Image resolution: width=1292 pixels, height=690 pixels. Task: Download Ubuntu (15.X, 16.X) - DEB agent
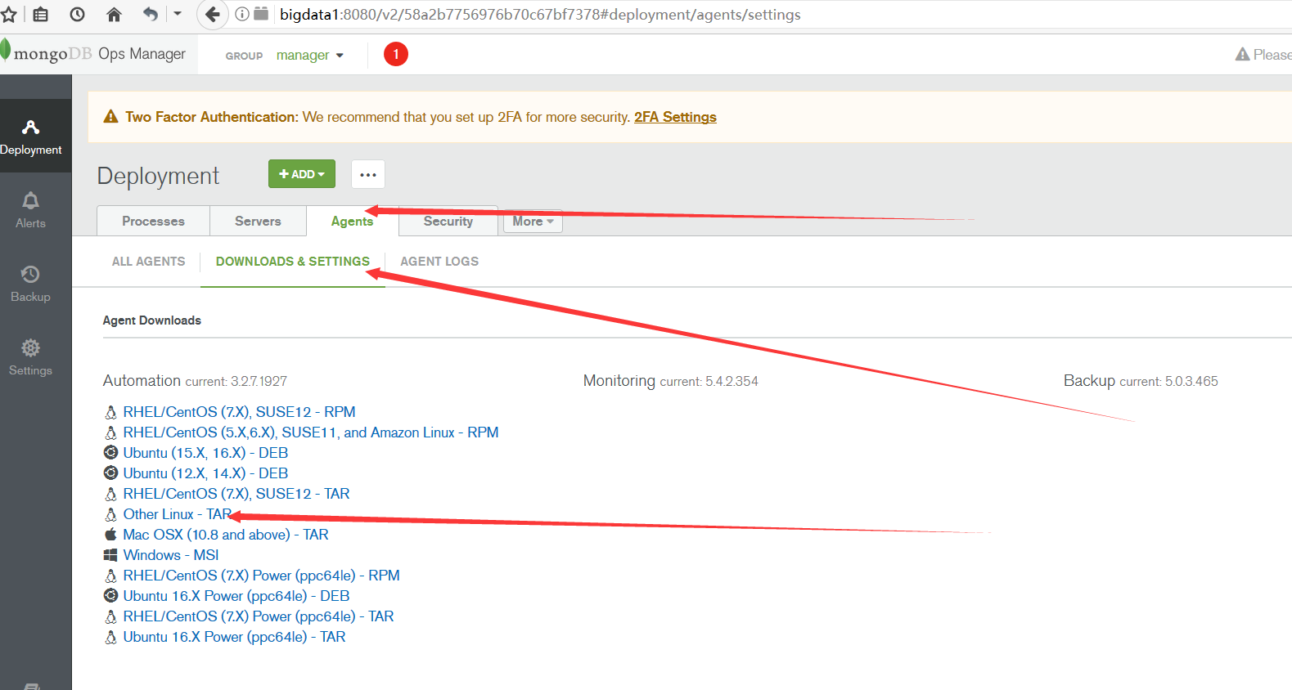205,453
